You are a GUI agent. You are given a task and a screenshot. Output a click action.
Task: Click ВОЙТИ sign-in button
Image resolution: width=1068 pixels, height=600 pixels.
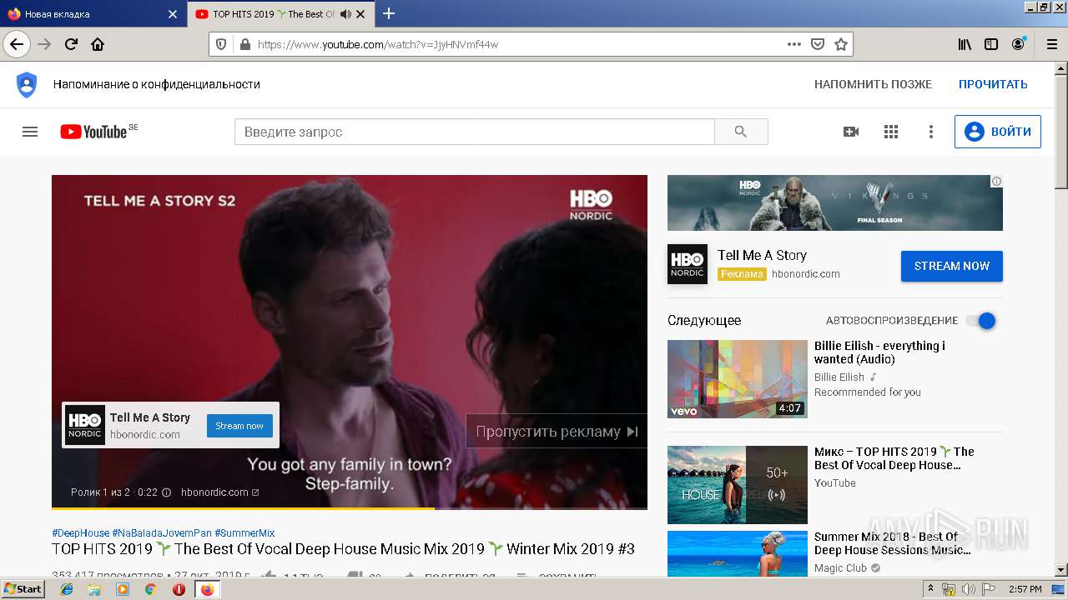point(998,132)
